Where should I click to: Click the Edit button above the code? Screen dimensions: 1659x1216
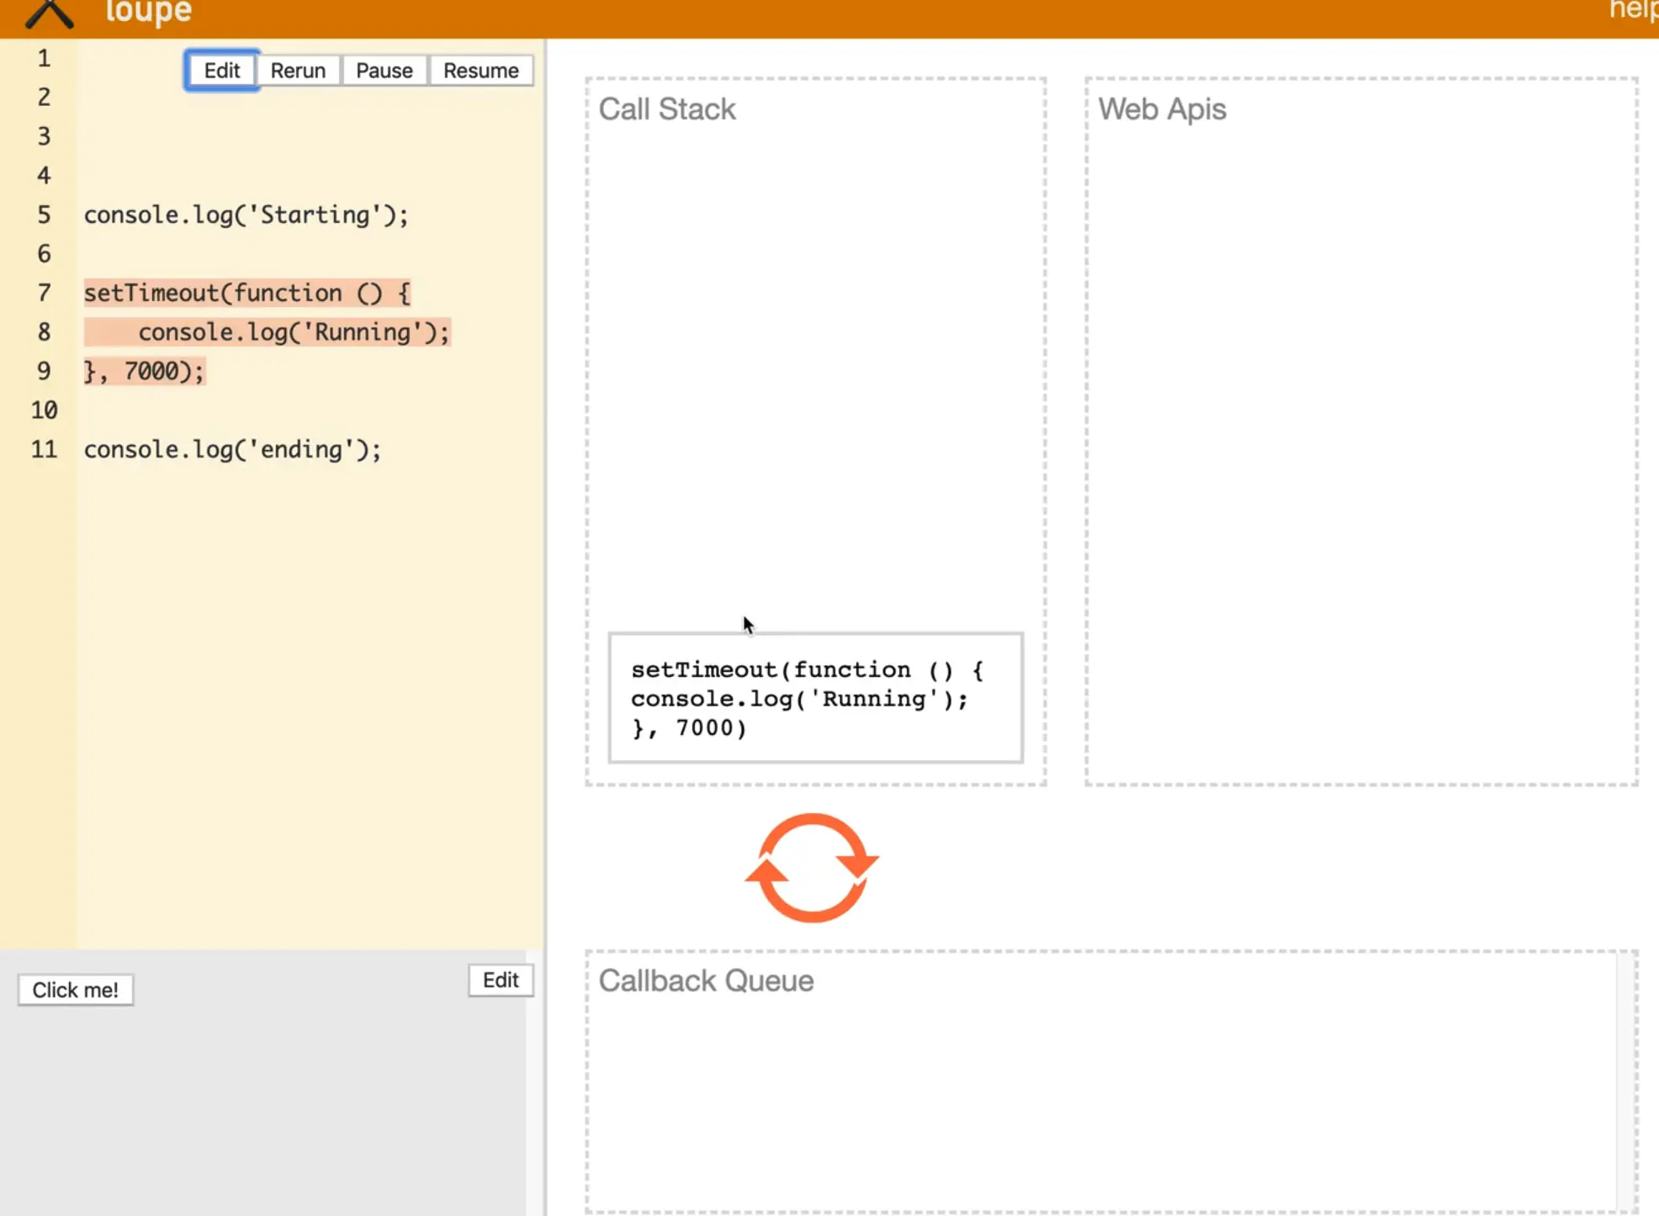click(221, 71)
